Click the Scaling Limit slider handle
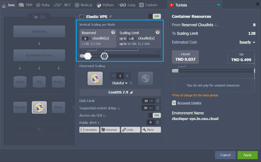This screenshot has width=261, height=162. pos(104,56)
